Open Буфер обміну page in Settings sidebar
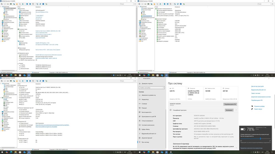 [x=145, y=129]
